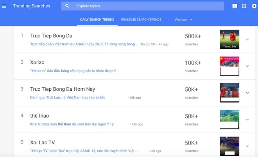Expand the Xoi Lac TV row

247,146
